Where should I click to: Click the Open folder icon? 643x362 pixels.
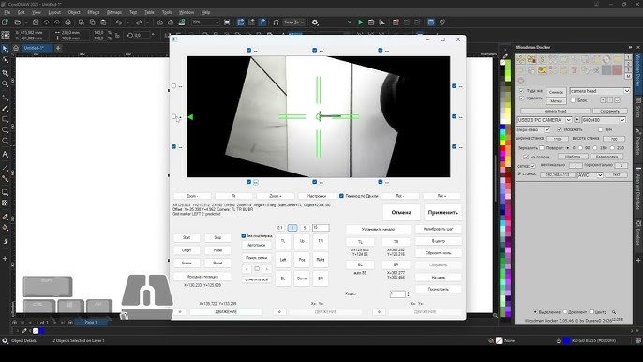[x=17, y=23]
